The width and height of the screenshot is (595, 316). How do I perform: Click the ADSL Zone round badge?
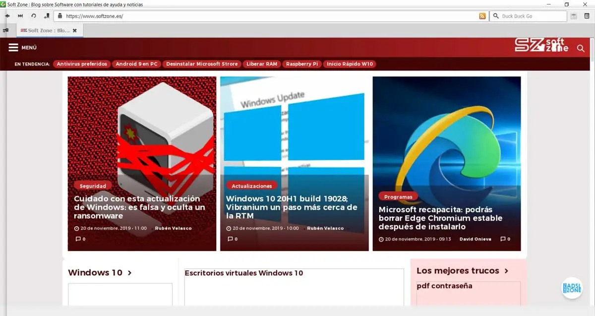click(x=572, y=288)
